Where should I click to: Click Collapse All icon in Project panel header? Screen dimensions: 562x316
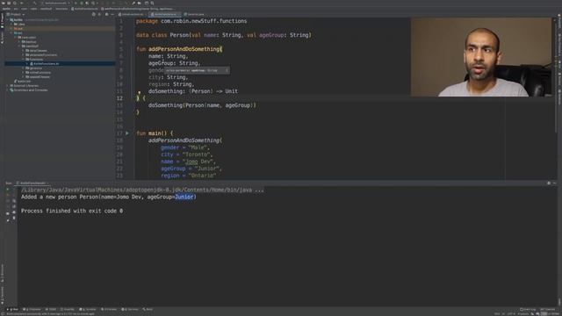(99, 14)
